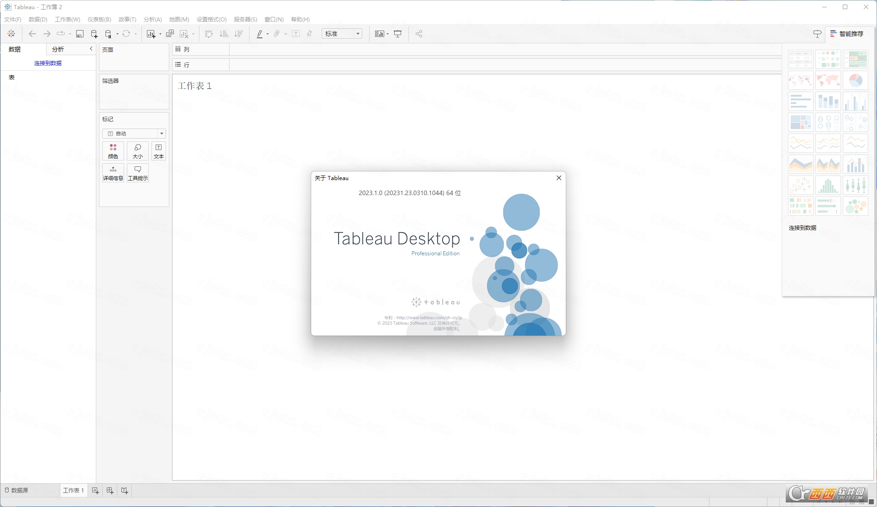877x507 pixels.
Task: Click the tableau.com/zh-cn/ip patent link
Action: [429, 317]
